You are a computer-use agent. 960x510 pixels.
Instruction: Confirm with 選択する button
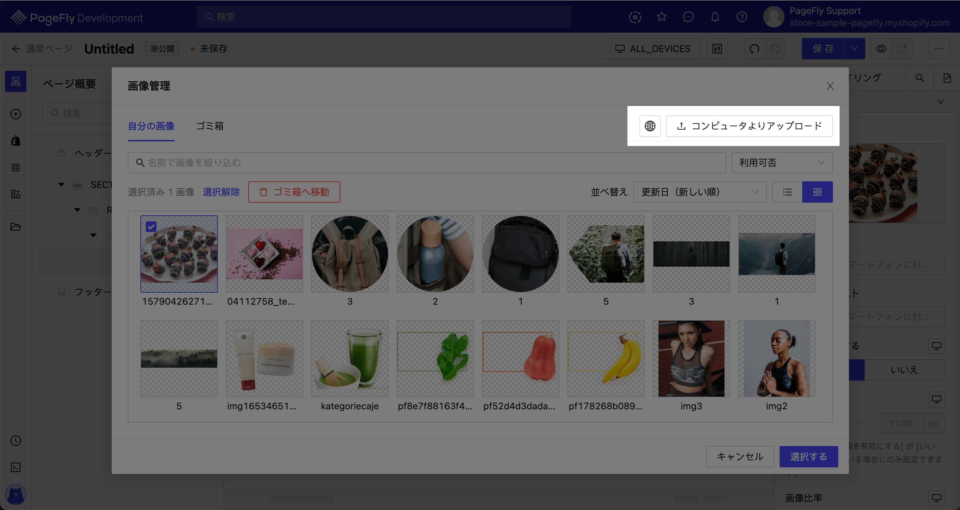pos(808,456)
